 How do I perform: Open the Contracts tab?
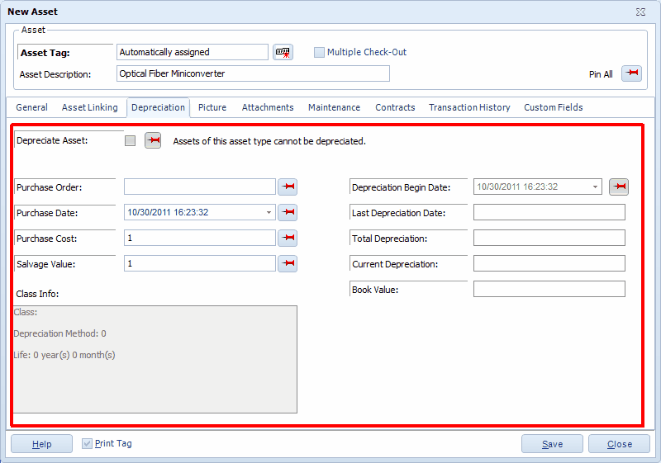395,107
